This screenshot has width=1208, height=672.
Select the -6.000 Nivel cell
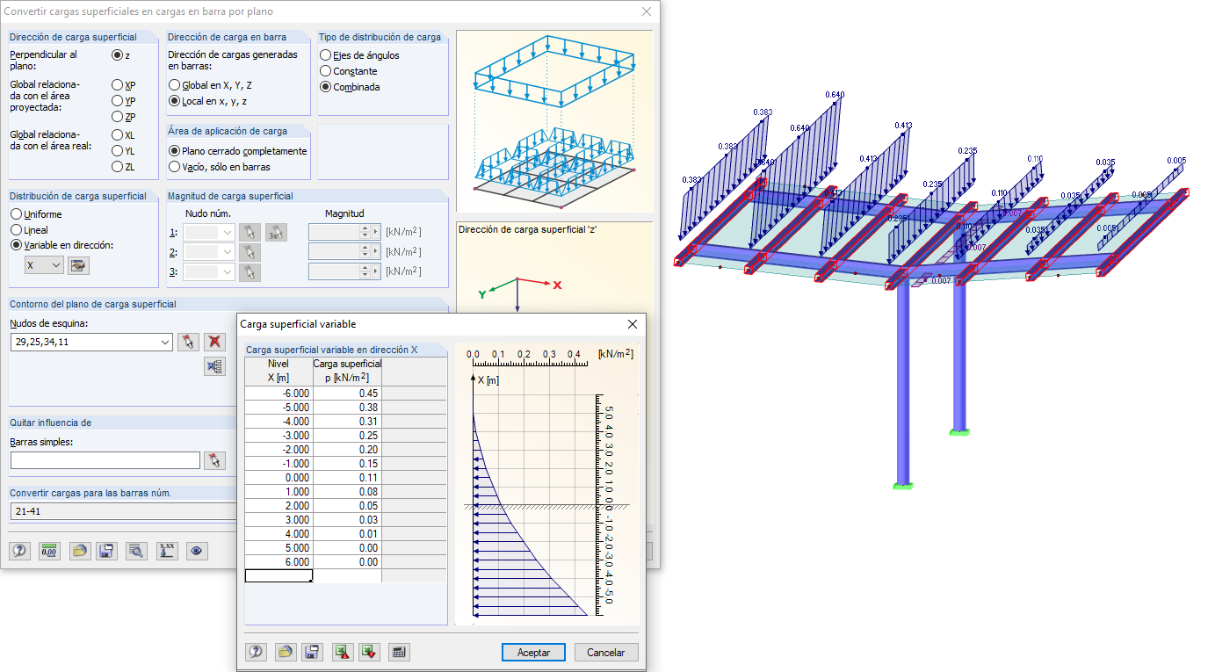point(278,394)
